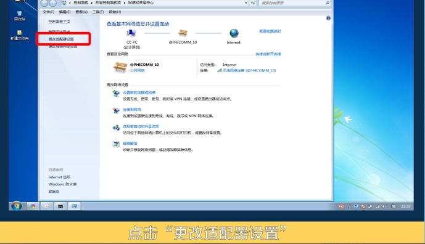The image size is (425, 244).
Task: Open the 查看完整映射 link
Action: click(270, 31)
